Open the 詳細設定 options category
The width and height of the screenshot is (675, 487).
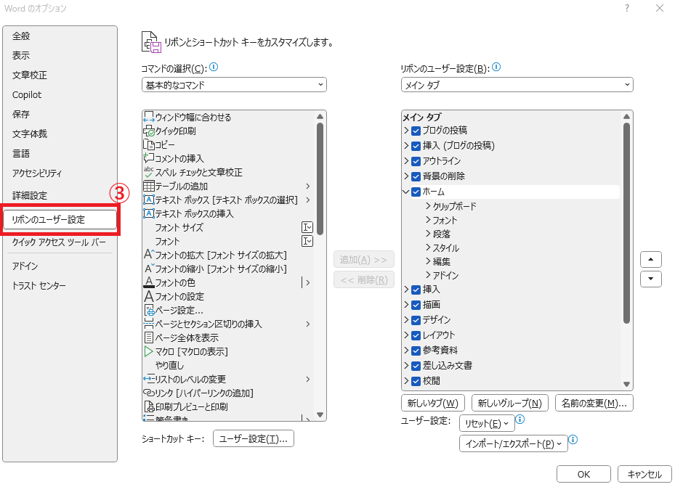coord(60,195)
